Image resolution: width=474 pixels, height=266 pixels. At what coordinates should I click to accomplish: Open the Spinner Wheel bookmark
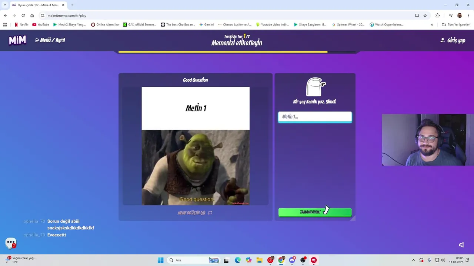(348, 25)
